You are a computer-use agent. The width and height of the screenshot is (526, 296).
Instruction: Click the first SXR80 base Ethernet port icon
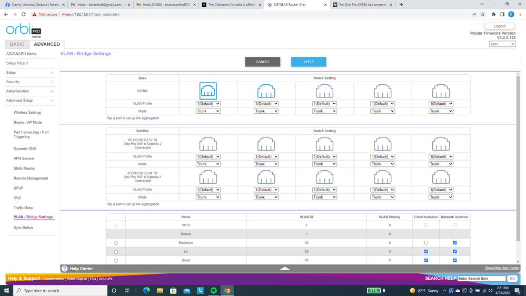(208, 91)
